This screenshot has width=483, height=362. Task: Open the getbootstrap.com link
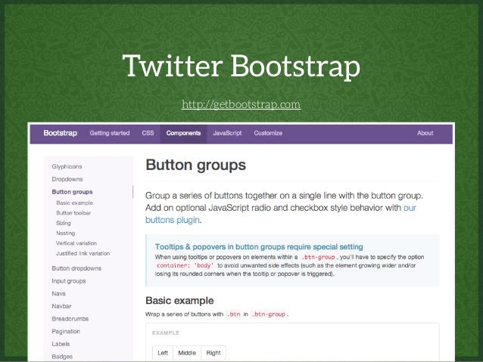[x=241, y=104]
